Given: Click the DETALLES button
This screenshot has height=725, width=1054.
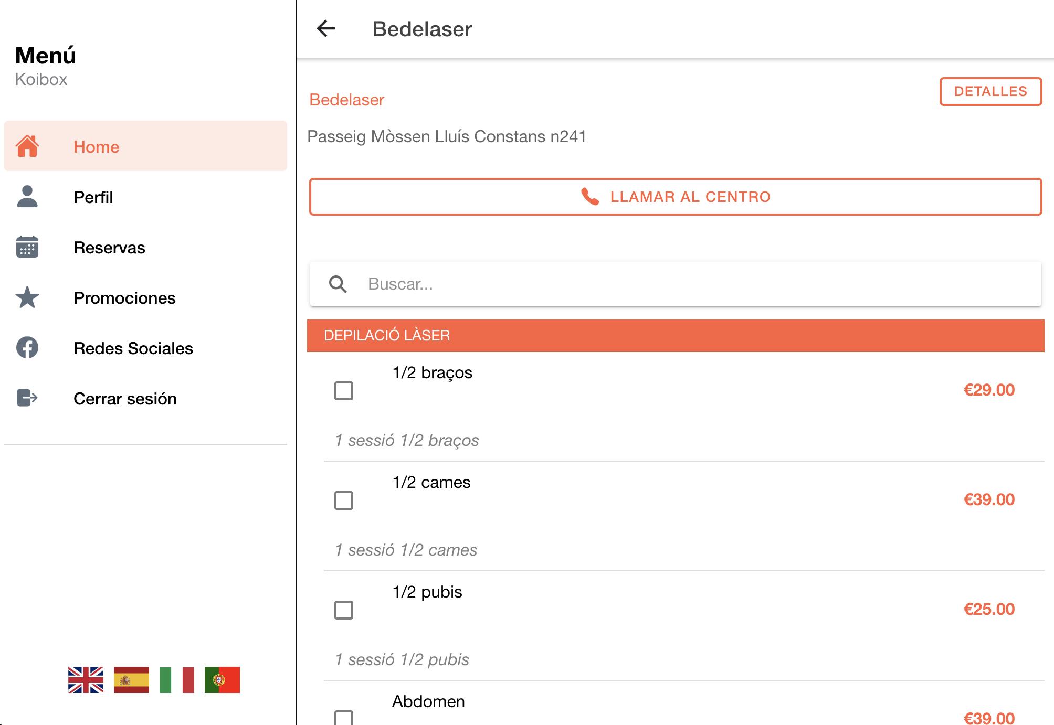Looking at the screenshot, I should [990, 91].
